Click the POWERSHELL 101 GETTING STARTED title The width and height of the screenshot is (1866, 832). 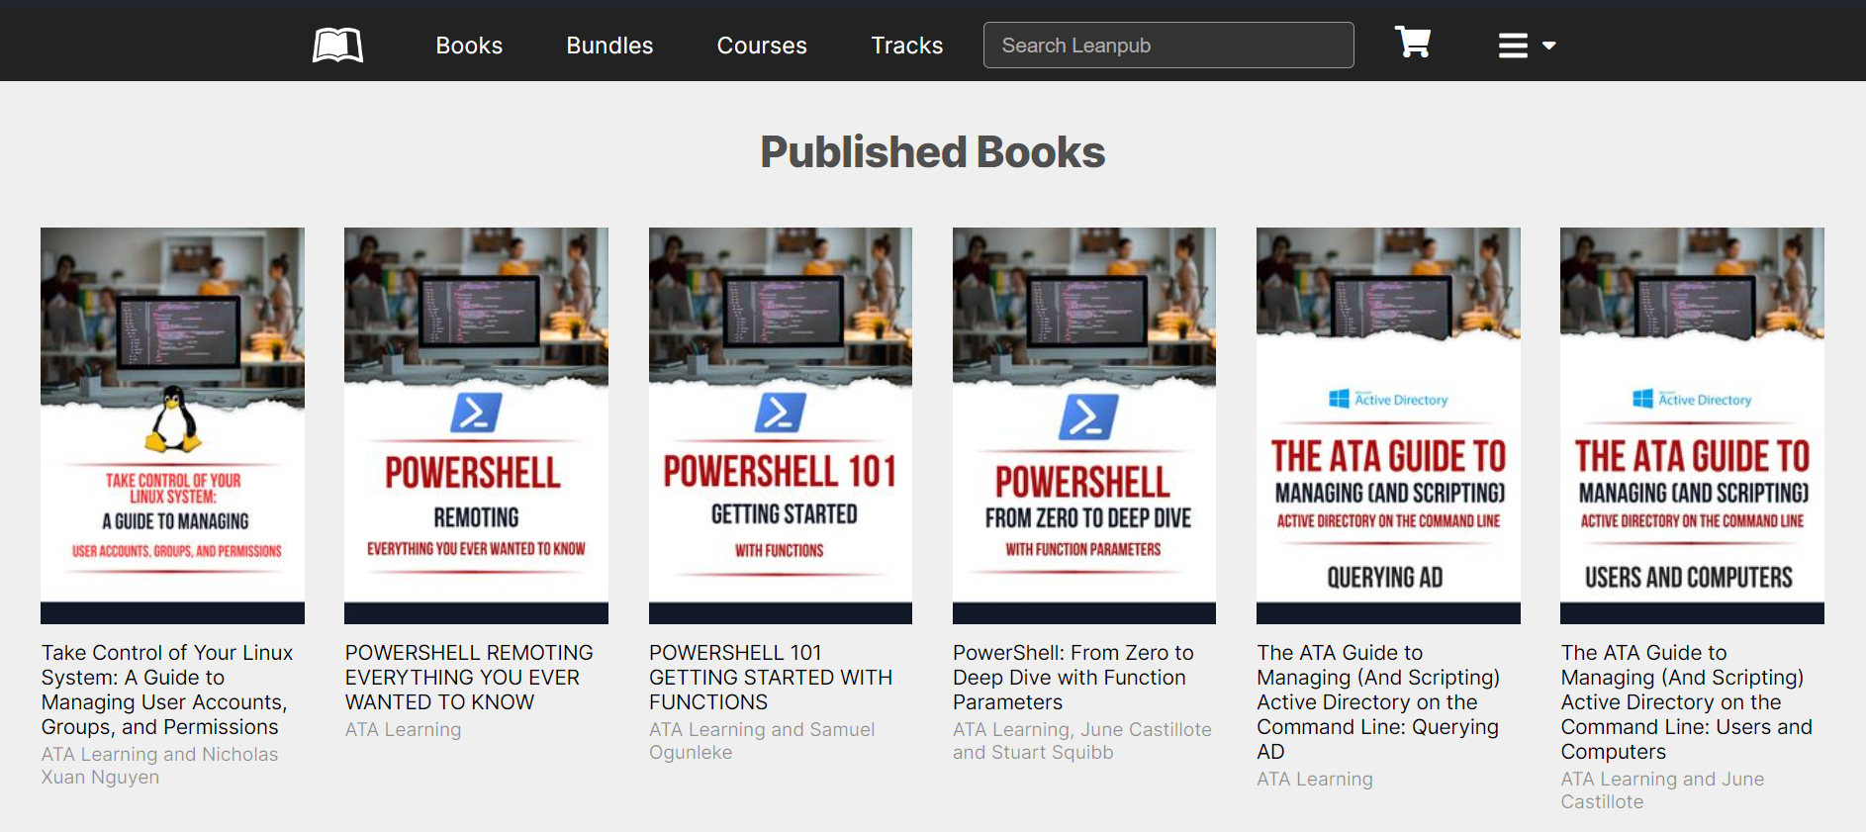point(771,678)
